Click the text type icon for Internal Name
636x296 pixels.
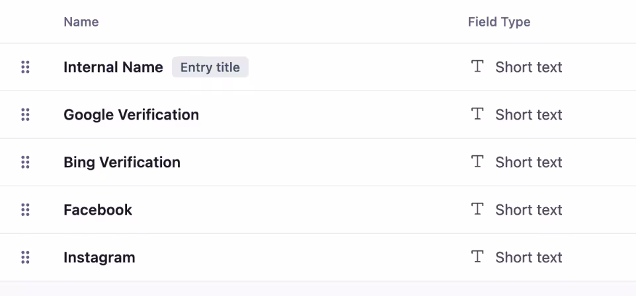(477, 67)
